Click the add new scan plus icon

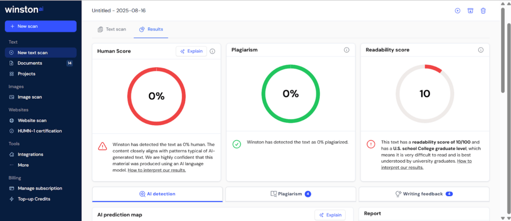pos(457,10)
